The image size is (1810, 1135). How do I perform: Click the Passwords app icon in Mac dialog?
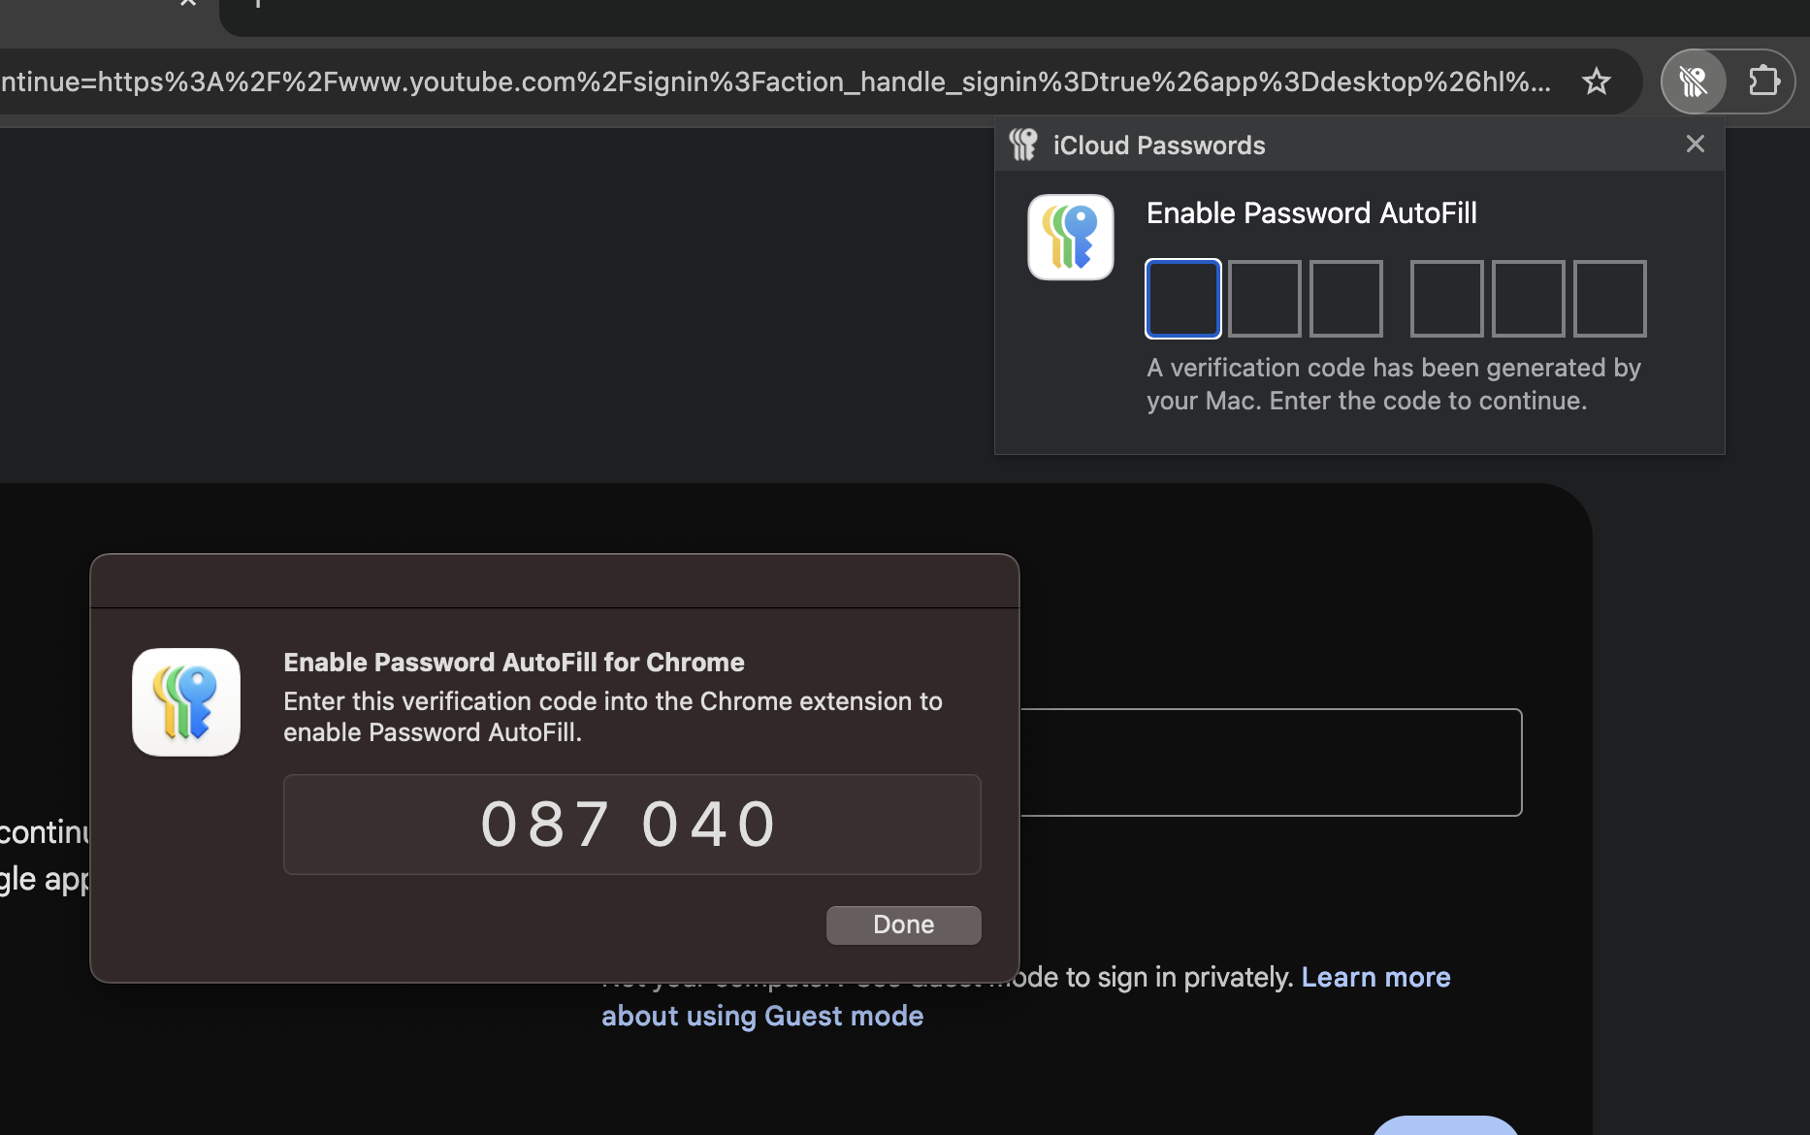186,702
